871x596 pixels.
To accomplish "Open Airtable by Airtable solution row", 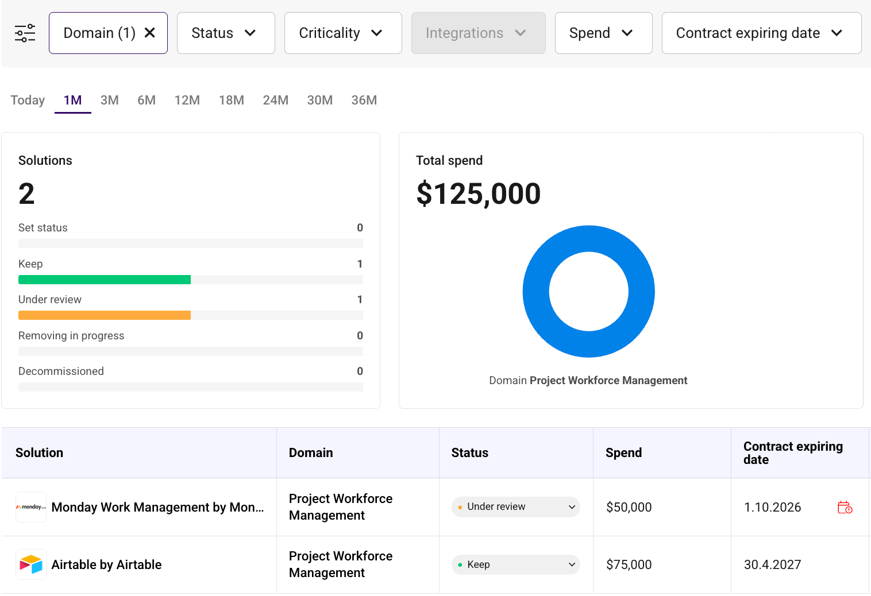I will click(106, 564).
